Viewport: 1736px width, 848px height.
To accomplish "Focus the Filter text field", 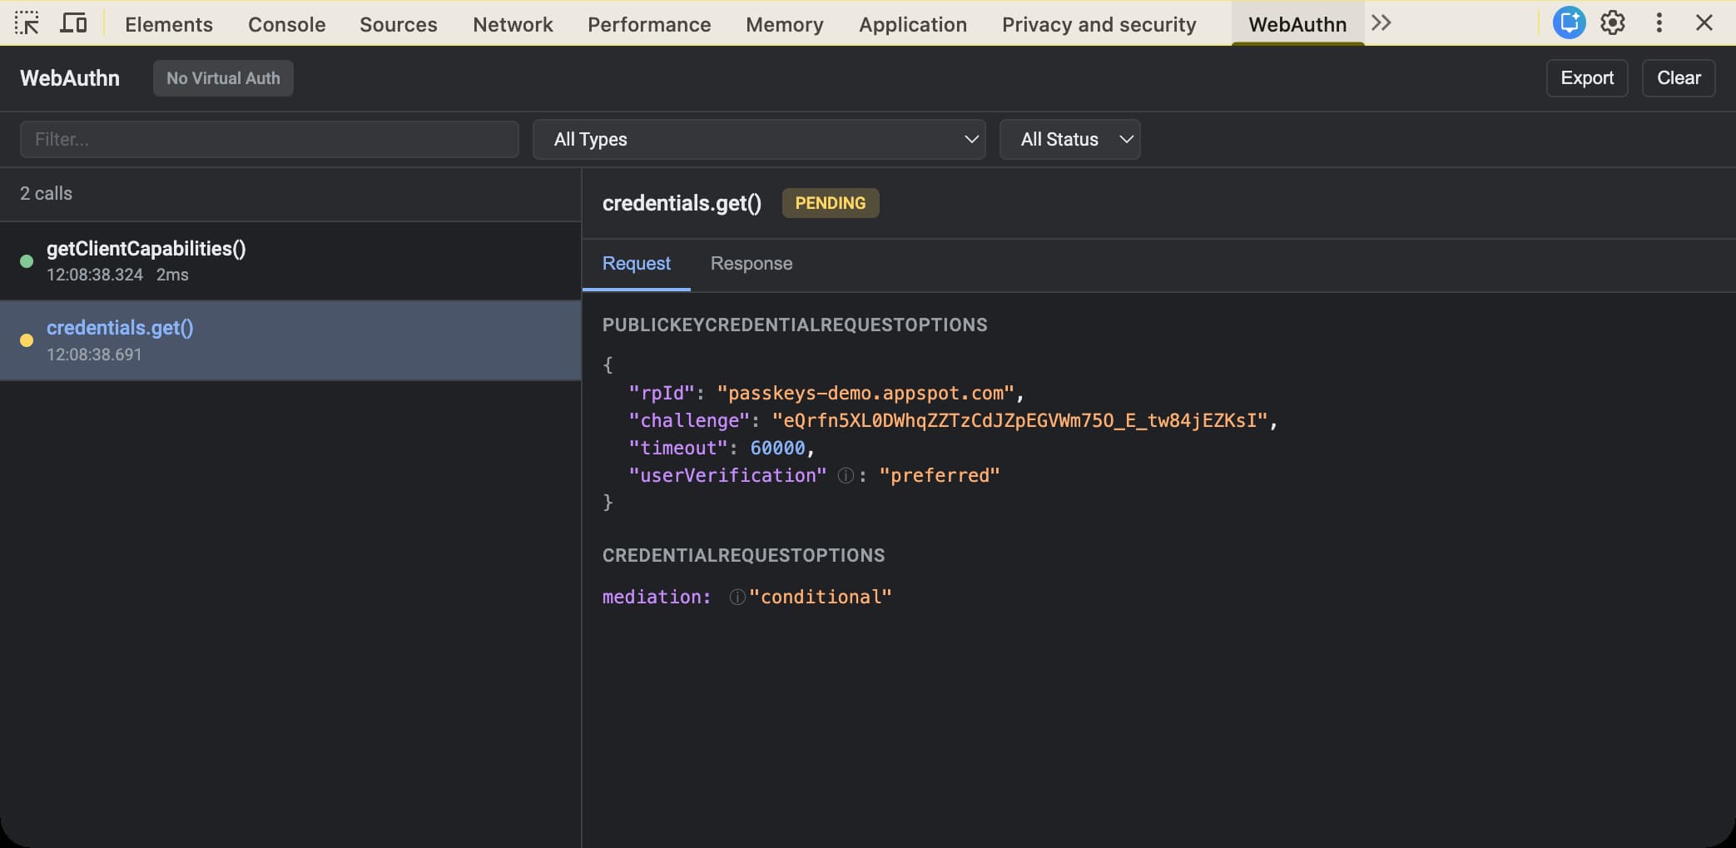I will coord(269,140).
